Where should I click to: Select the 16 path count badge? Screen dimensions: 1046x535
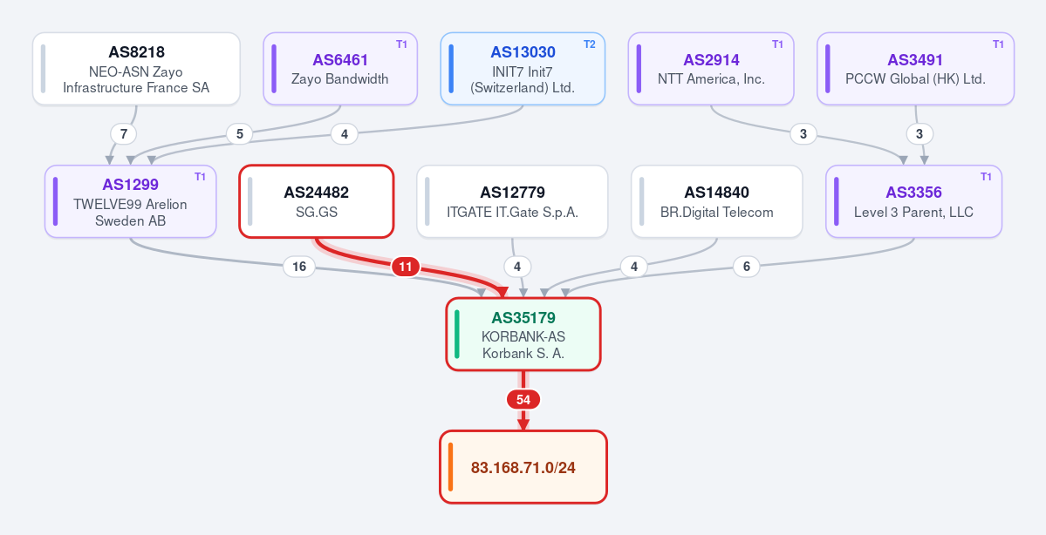[299, 267]
